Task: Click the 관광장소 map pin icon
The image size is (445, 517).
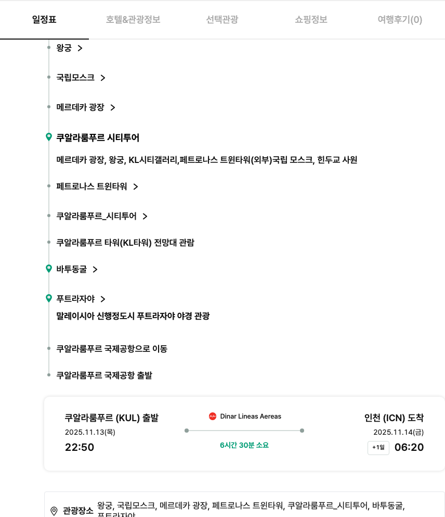Action: pyautogui.click(x=54, y=511)
